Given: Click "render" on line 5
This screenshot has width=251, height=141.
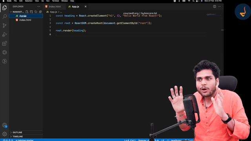Looking at the screenshot, I should pyautogui.click(x=67, y=31).
